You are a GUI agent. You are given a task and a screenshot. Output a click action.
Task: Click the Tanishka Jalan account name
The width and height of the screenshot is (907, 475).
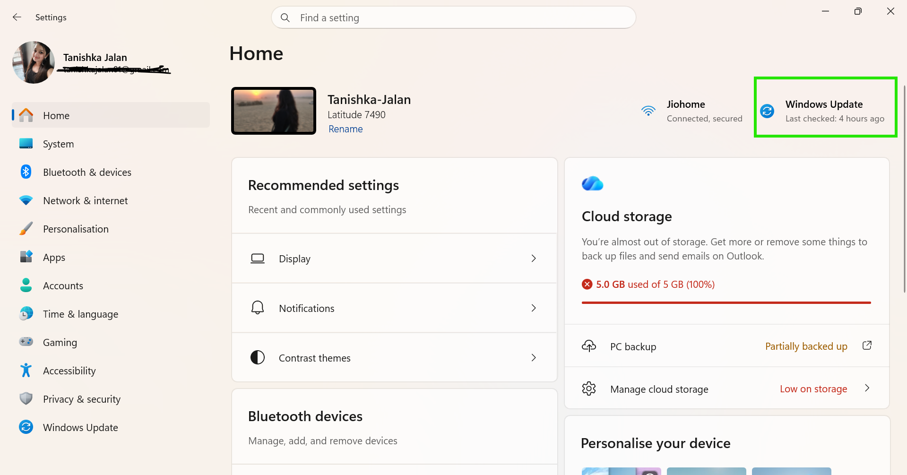95,58
